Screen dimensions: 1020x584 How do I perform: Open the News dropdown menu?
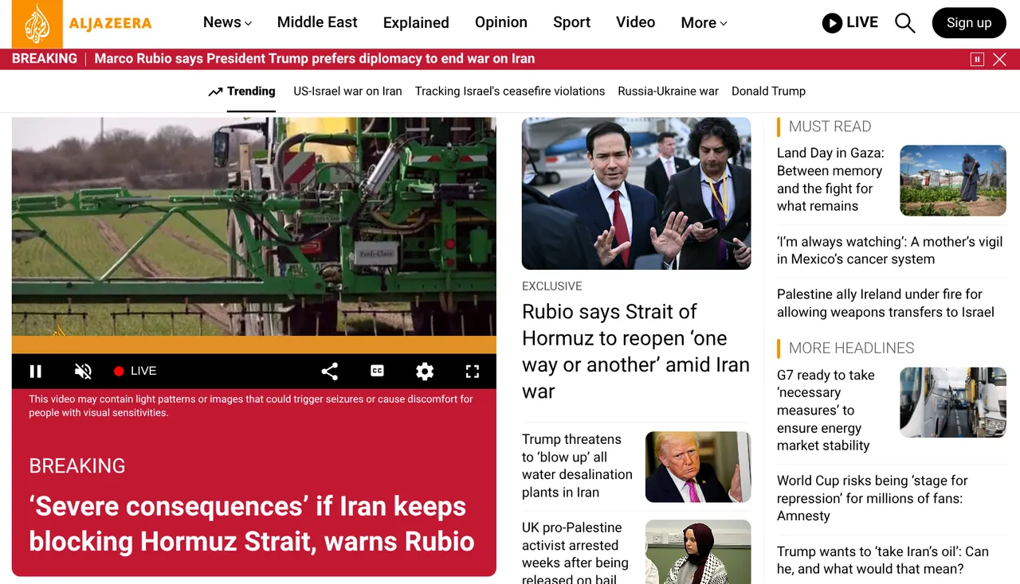coord(226,22)
